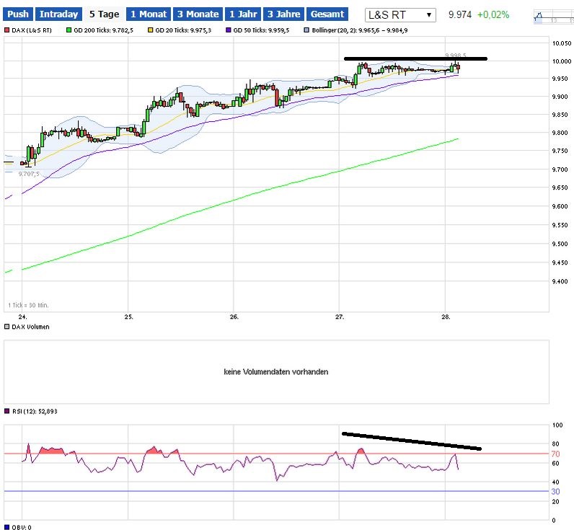Click the RSI 70 overbought level label
This screenshot has width=574, height=530.
[x=555, y=454]
